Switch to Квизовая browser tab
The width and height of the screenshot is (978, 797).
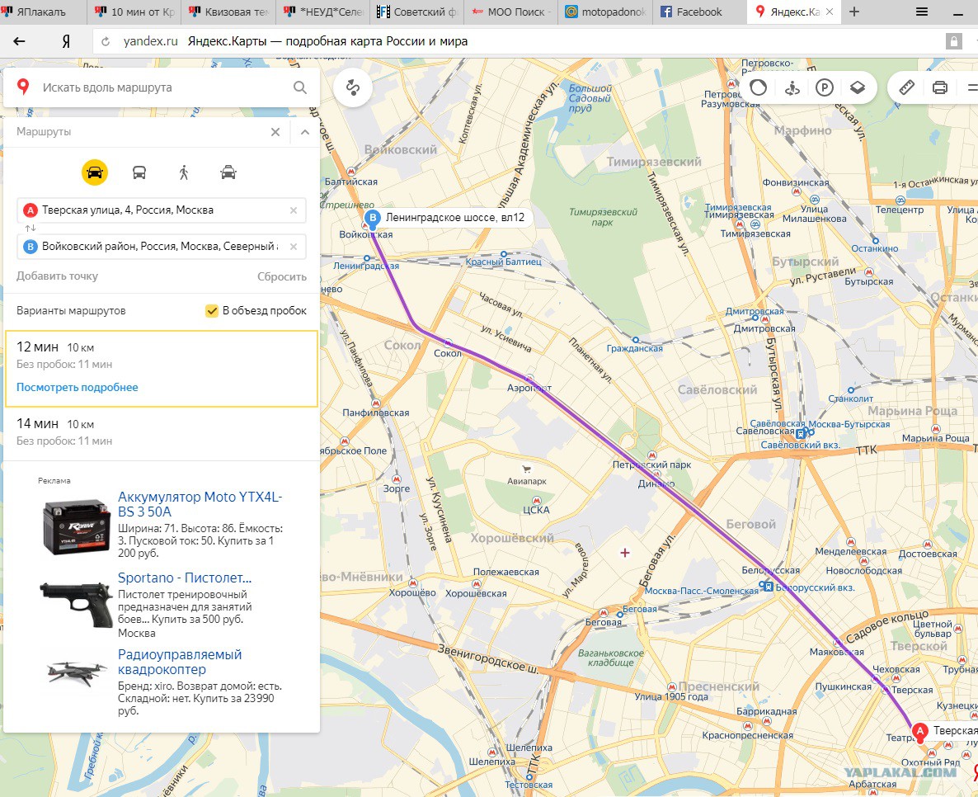point(228,12)
